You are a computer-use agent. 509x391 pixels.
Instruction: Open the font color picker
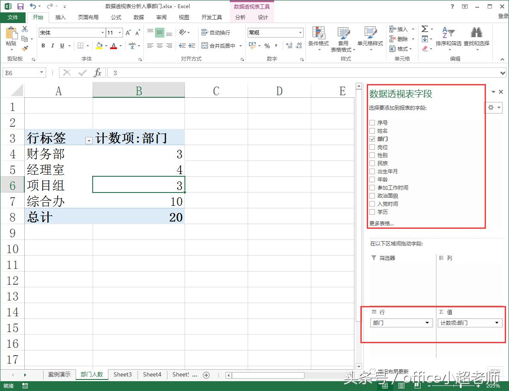click(x=120, y=46)
